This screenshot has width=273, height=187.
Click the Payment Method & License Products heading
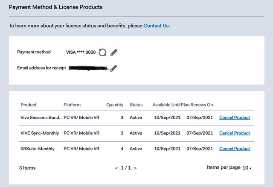(x=56, y=7)
